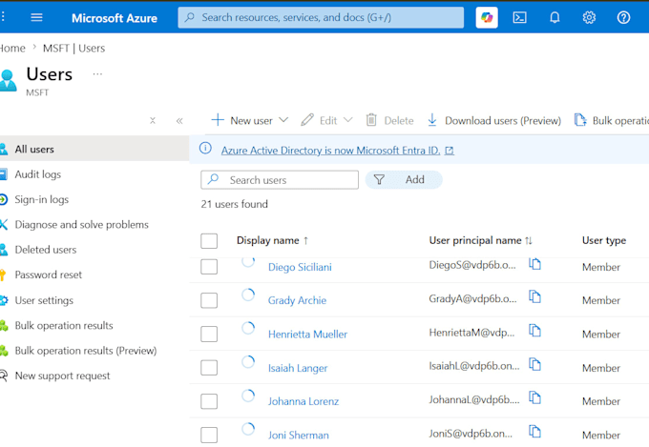
Task: Sort by Display name column
Action: click(272, 241)
